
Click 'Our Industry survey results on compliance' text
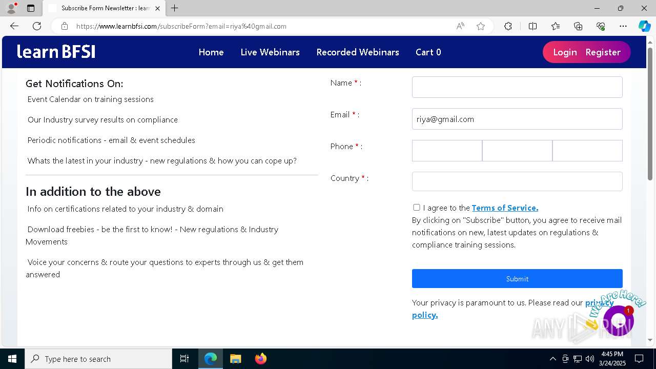[x=102, y=119]
